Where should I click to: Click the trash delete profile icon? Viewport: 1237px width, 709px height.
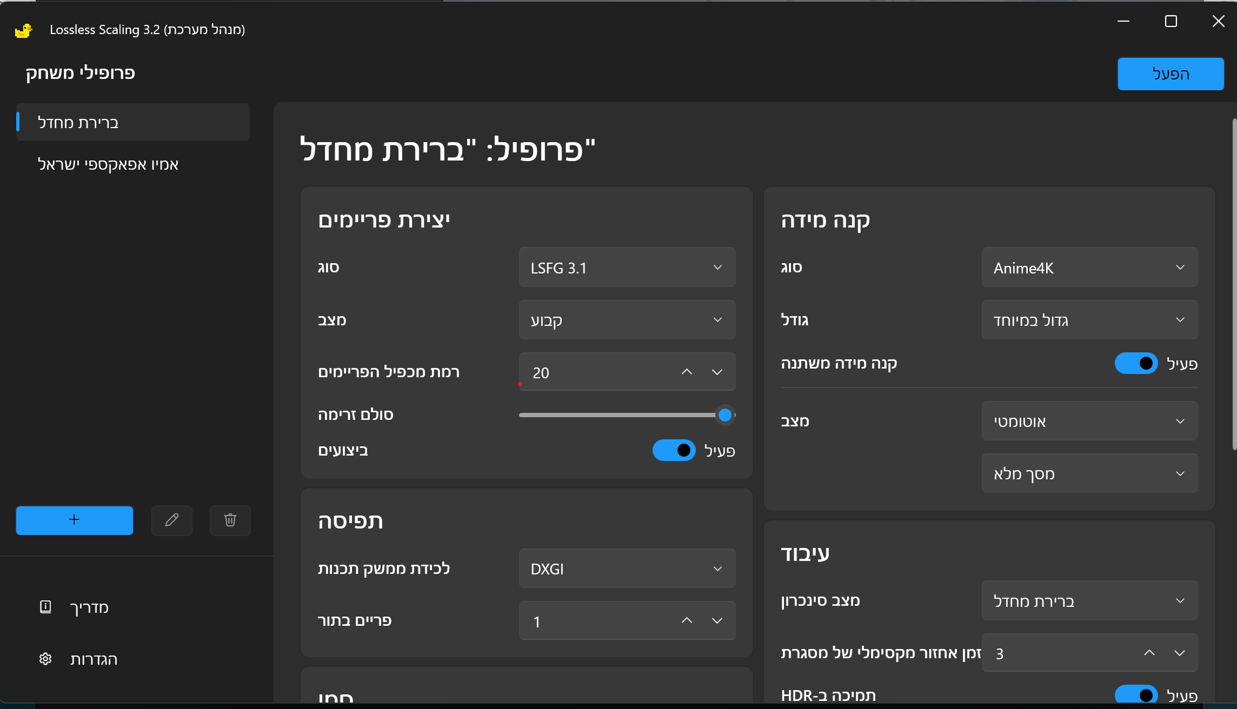230,520
